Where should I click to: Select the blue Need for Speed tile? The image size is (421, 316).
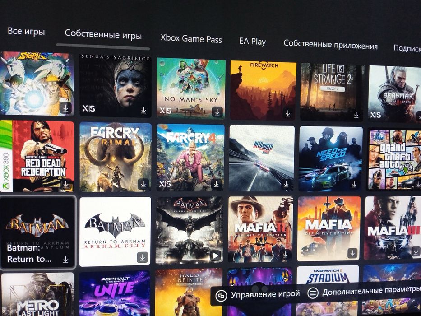coord(331,159)
